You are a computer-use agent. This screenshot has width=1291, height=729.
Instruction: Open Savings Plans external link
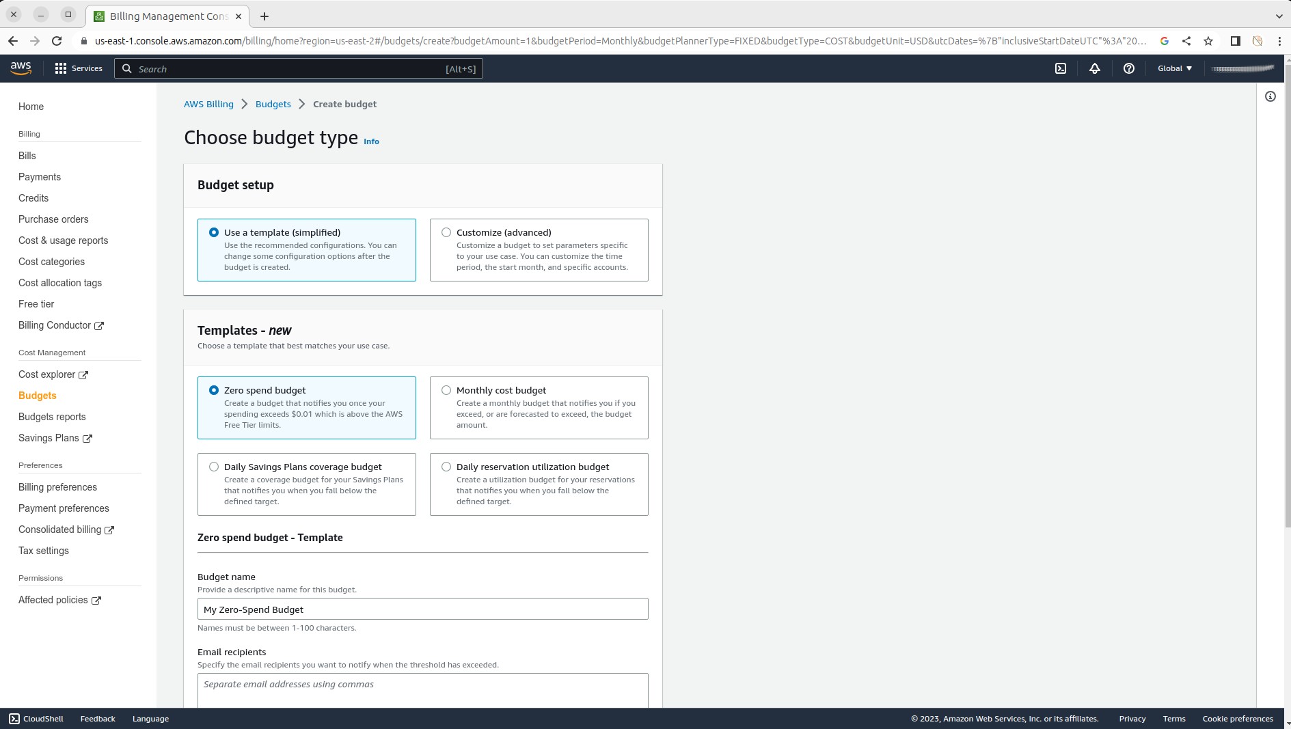pyautogui.click(x=55, y=438)
